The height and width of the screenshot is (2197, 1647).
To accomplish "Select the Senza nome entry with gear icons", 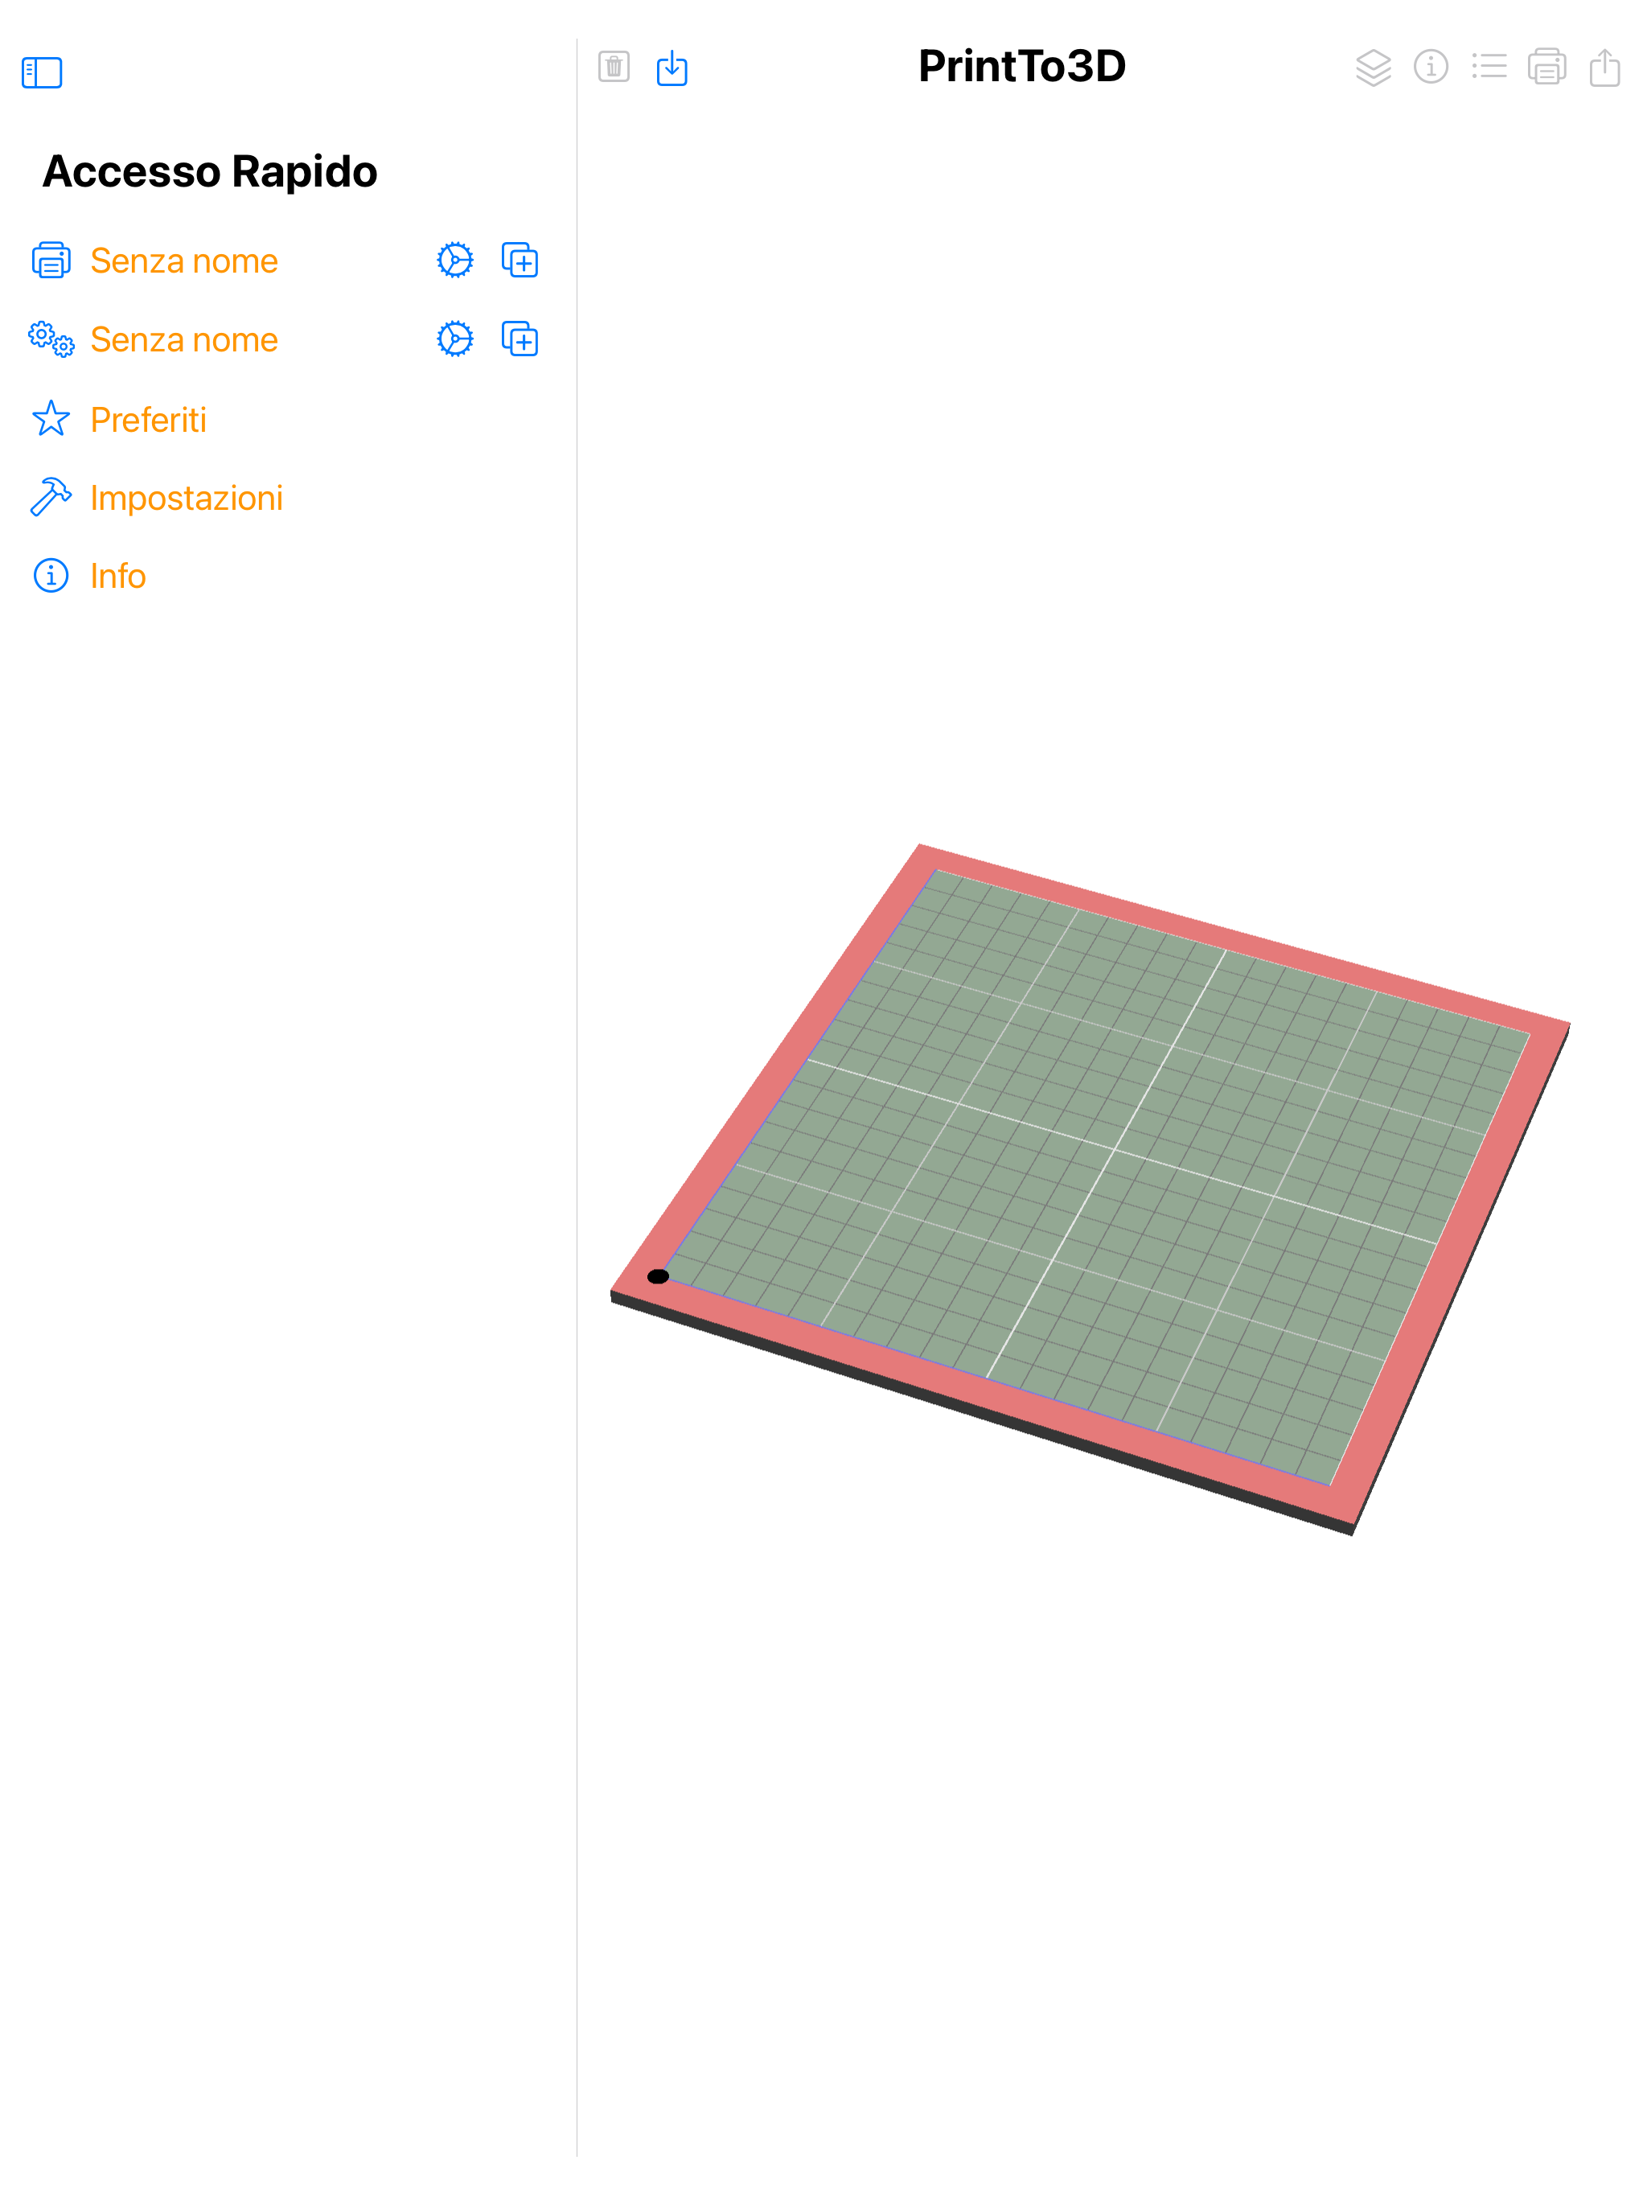I will tap(184, 341).
